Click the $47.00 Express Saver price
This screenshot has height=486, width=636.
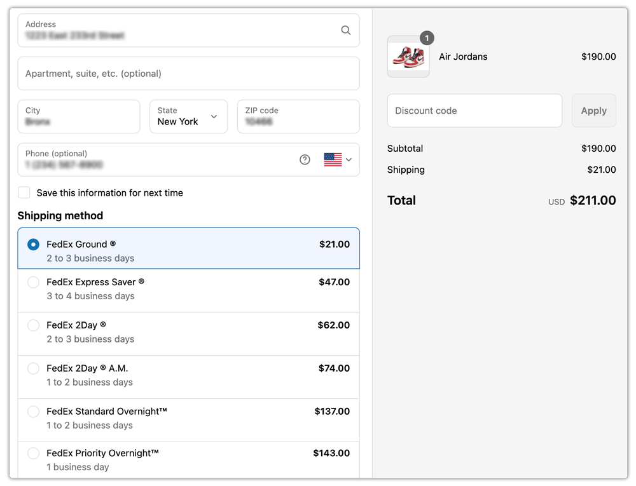click(x=335, y=282)
